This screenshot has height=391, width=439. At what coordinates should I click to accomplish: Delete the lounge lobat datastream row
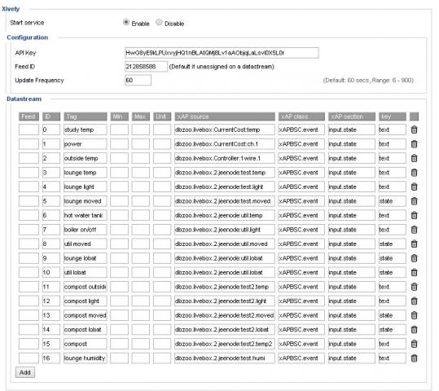414,258
